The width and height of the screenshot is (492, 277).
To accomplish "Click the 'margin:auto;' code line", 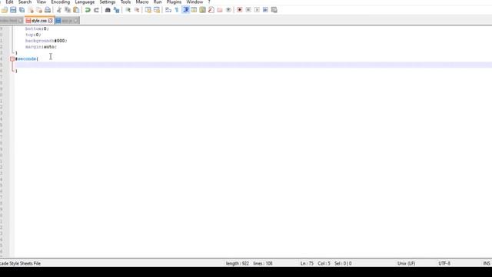I will tap(41, 47).
